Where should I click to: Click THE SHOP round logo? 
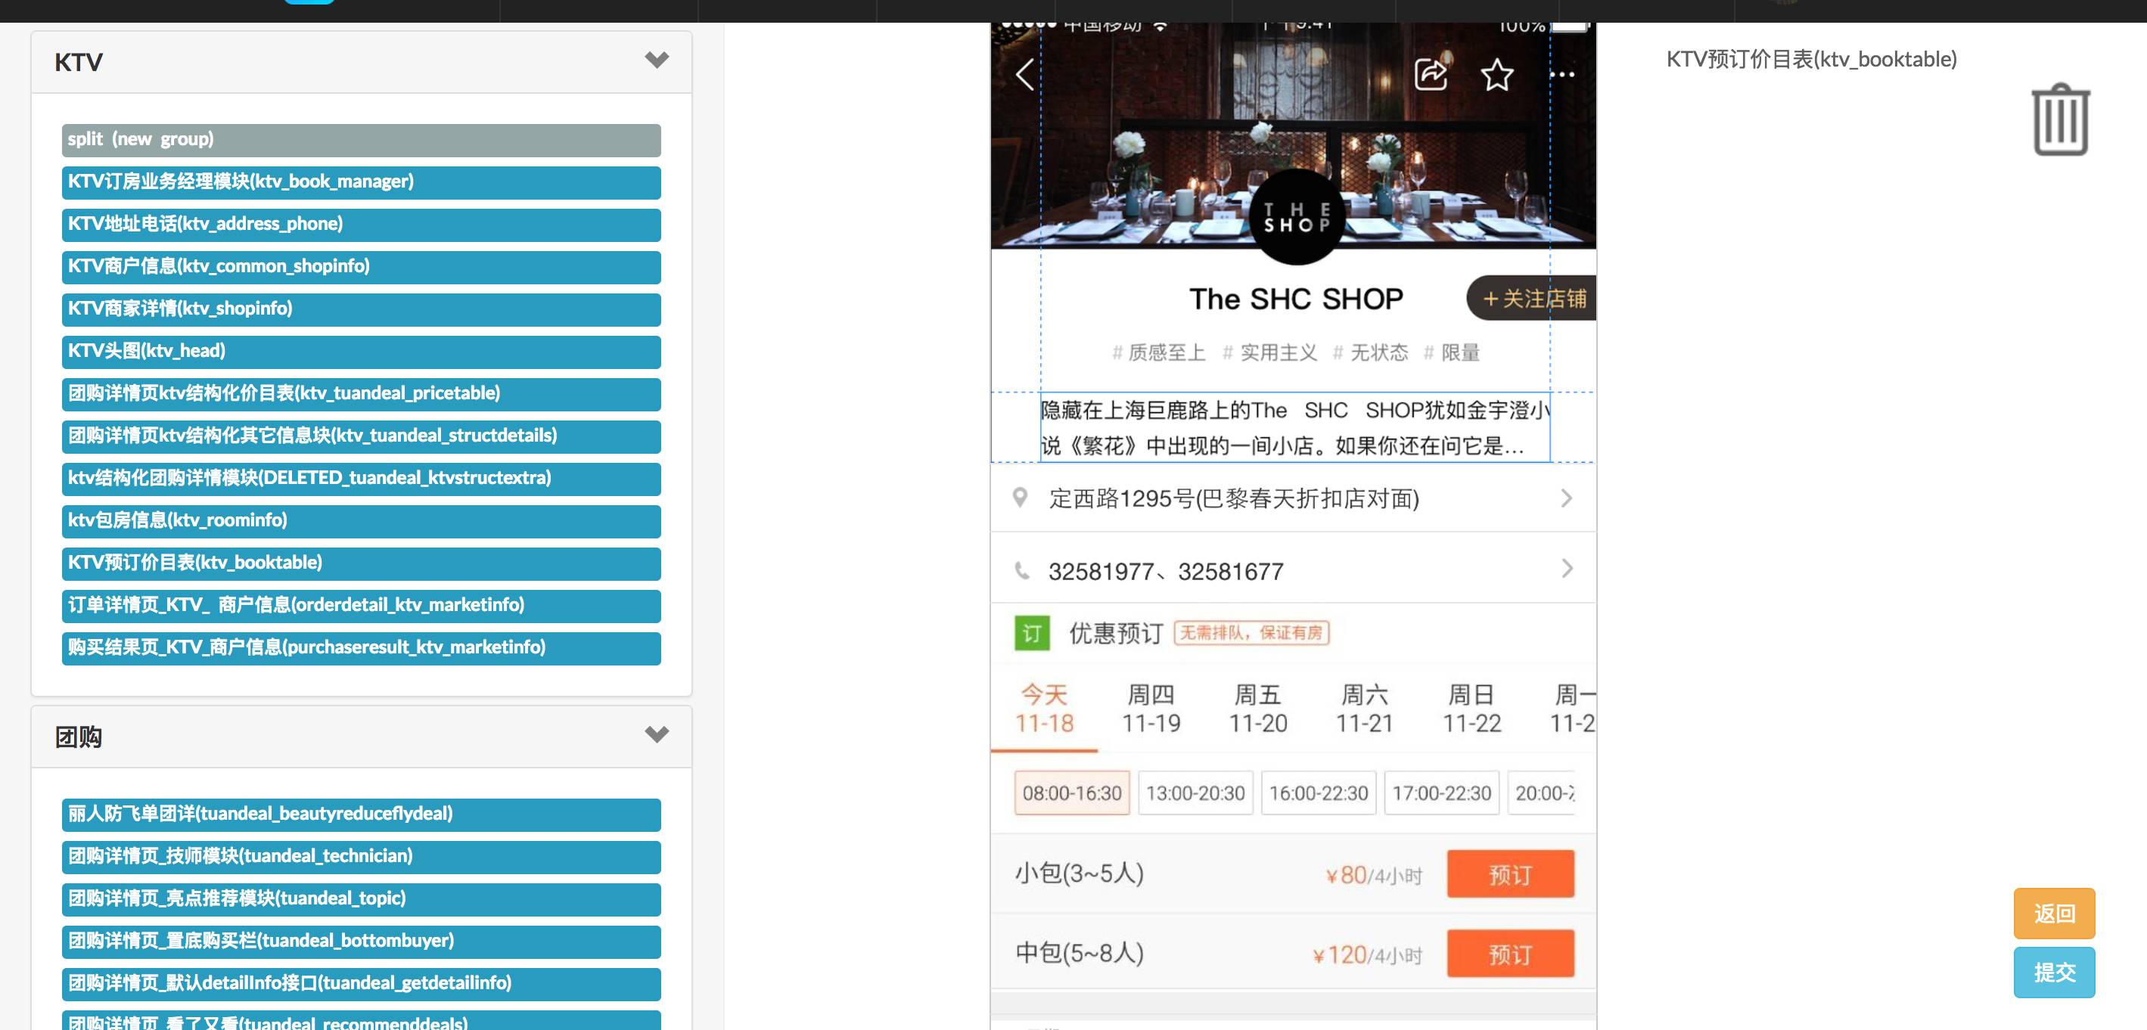point(1296,217)
